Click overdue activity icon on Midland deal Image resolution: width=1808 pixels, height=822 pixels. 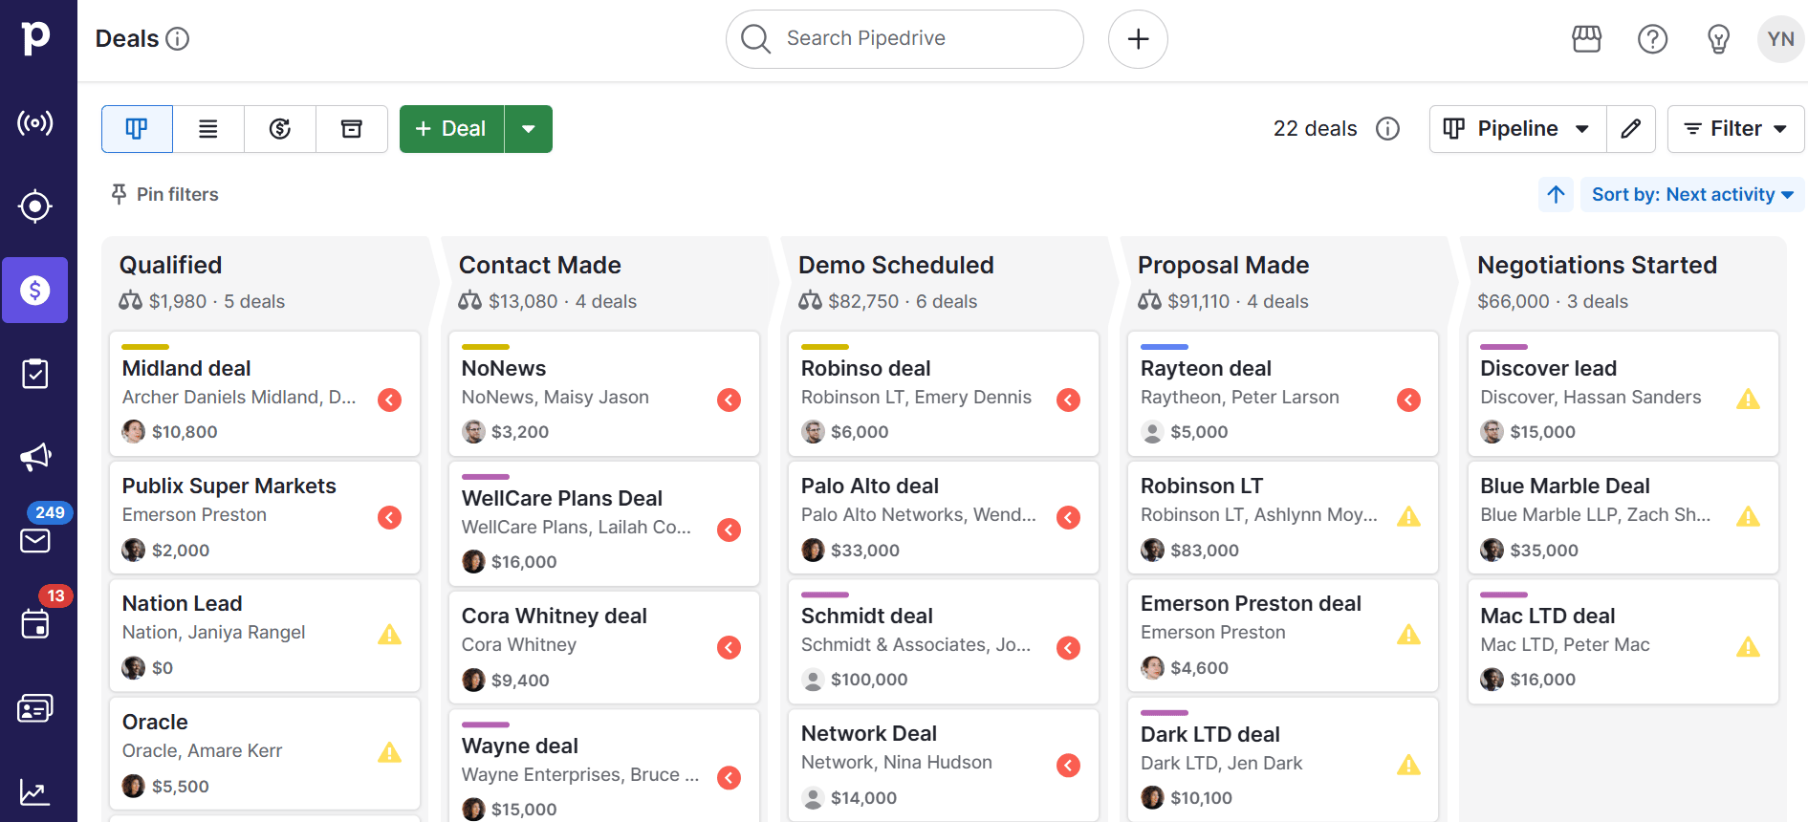pyautogui.click(x=389, y=400)
